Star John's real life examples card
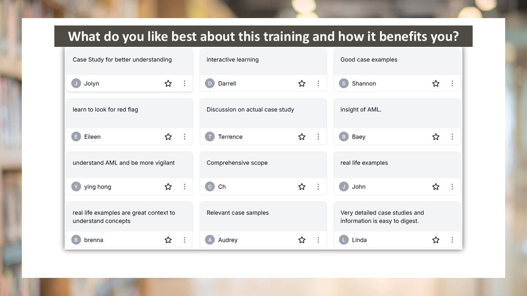The width and height of the screenshot is (527, 296). click(x=436, y=187)
